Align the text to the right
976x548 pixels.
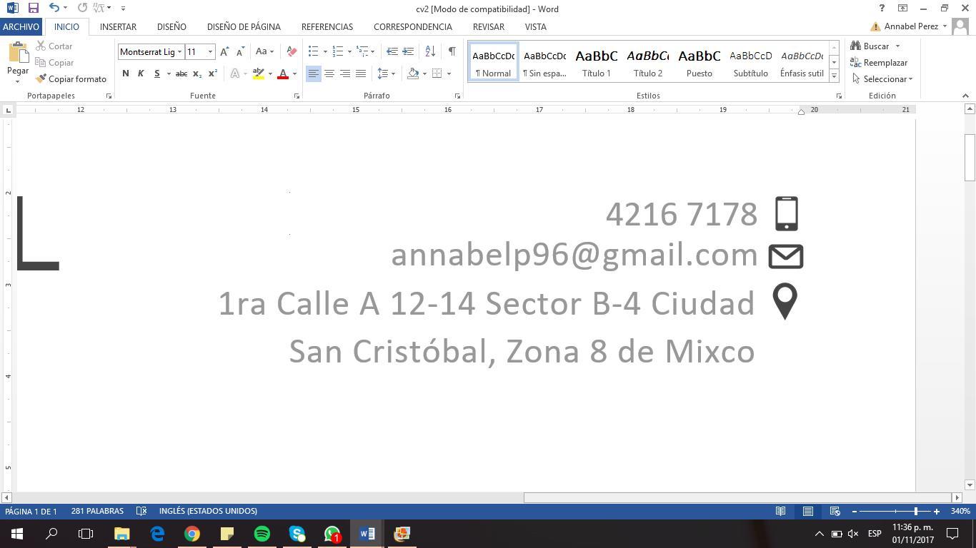(345, 73)
